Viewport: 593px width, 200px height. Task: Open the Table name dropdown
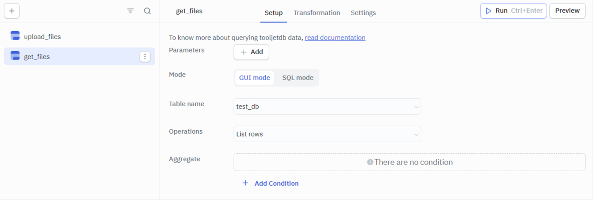pos(327,107)
